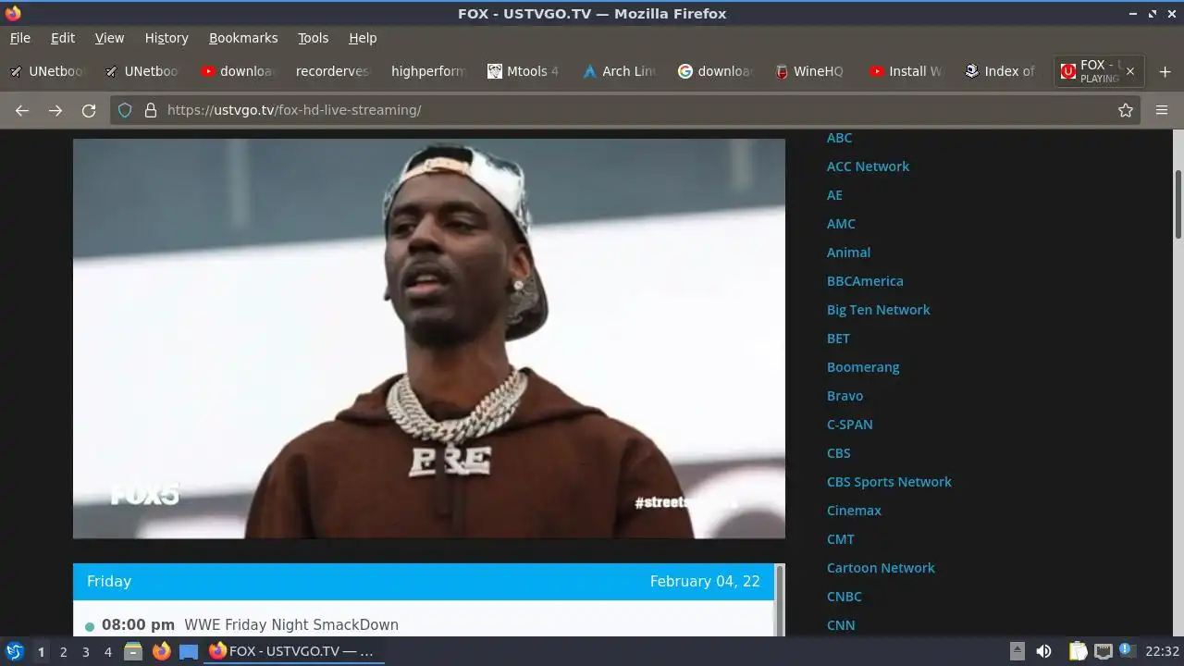This screenshot has height=666, width=1184.
Task: Click tray scroll-up arrow icon
Action: [x=1017, y=651]
